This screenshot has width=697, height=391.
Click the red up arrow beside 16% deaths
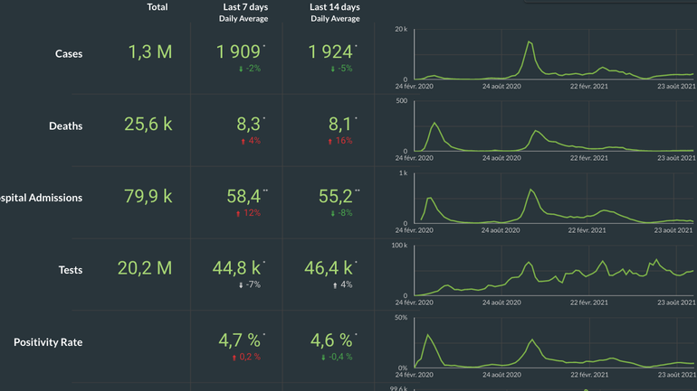pos(331,141)
